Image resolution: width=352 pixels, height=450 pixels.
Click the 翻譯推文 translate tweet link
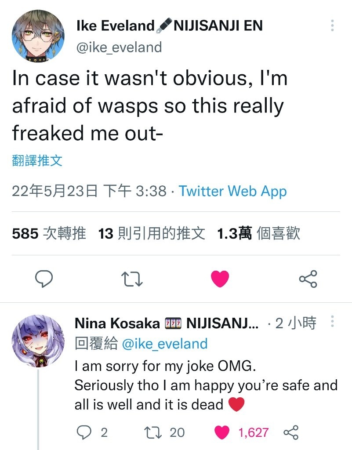point(37,160)
